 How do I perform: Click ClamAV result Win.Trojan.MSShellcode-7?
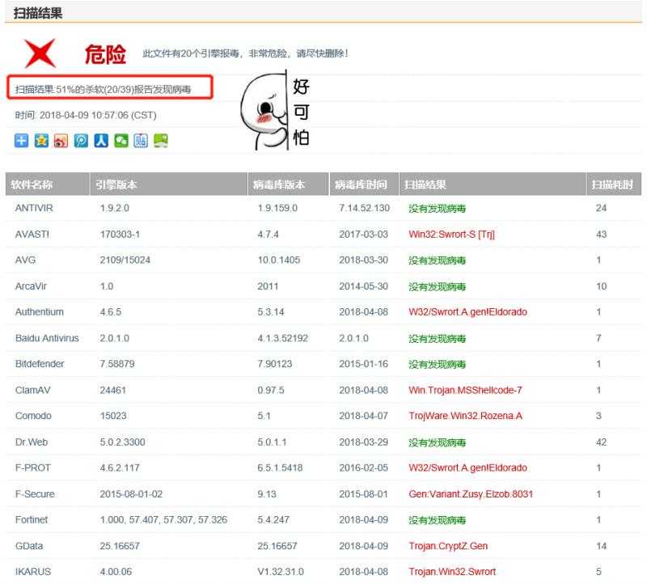(x=466, y=390)
